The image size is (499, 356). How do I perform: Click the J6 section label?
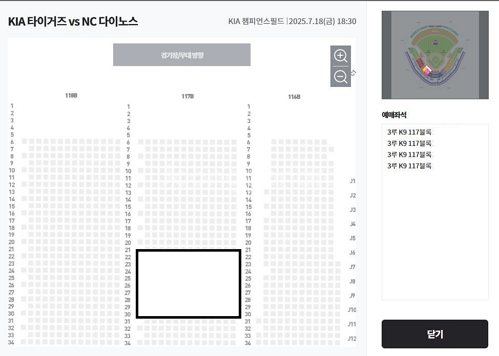tap(352, 253)
